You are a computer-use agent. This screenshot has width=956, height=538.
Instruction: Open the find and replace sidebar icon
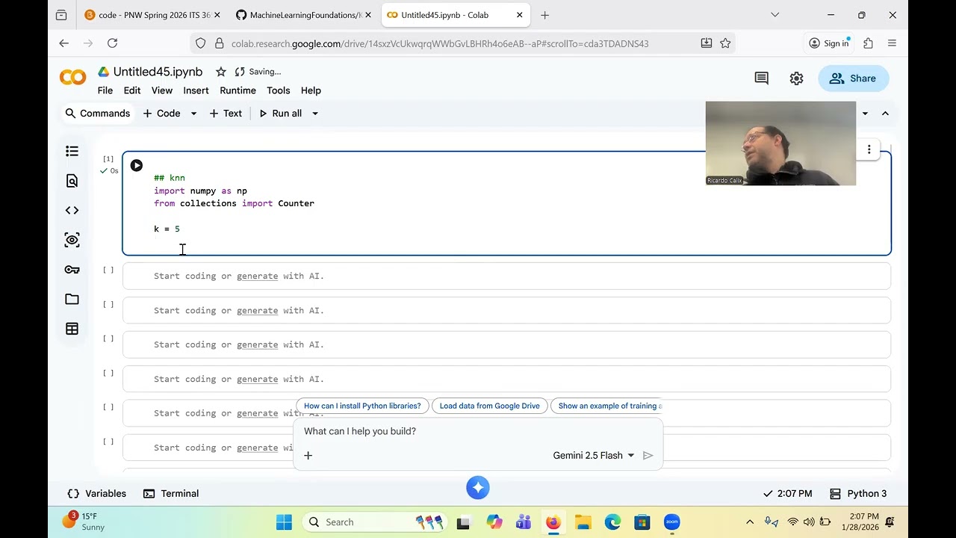tap(72, 181)
